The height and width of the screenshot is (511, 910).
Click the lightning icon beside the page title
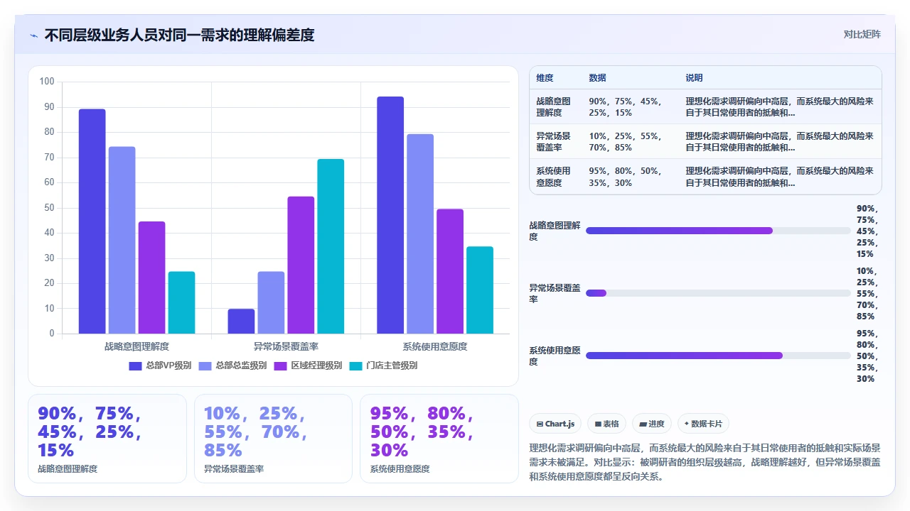pos(33,35)
